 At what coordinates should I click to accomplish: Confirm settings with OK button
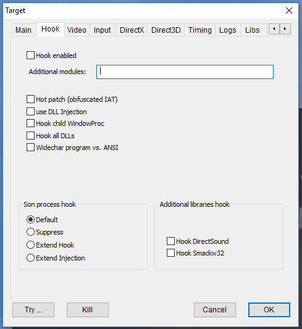click(x=269, y=310)
